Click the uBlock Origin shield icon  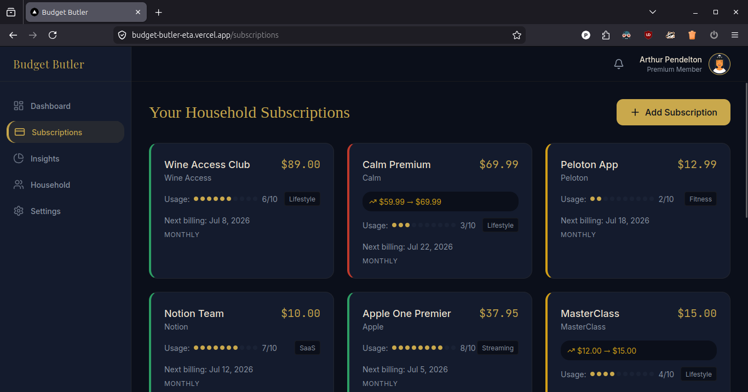click(x=648, y=35)
